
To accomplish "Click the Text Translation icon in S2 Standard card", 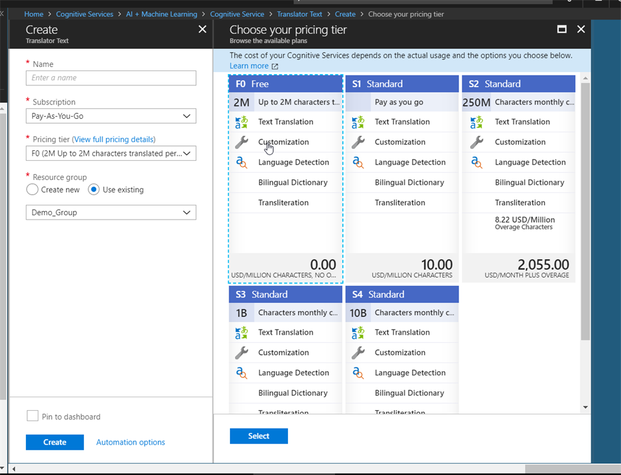I will pos(476,122).
